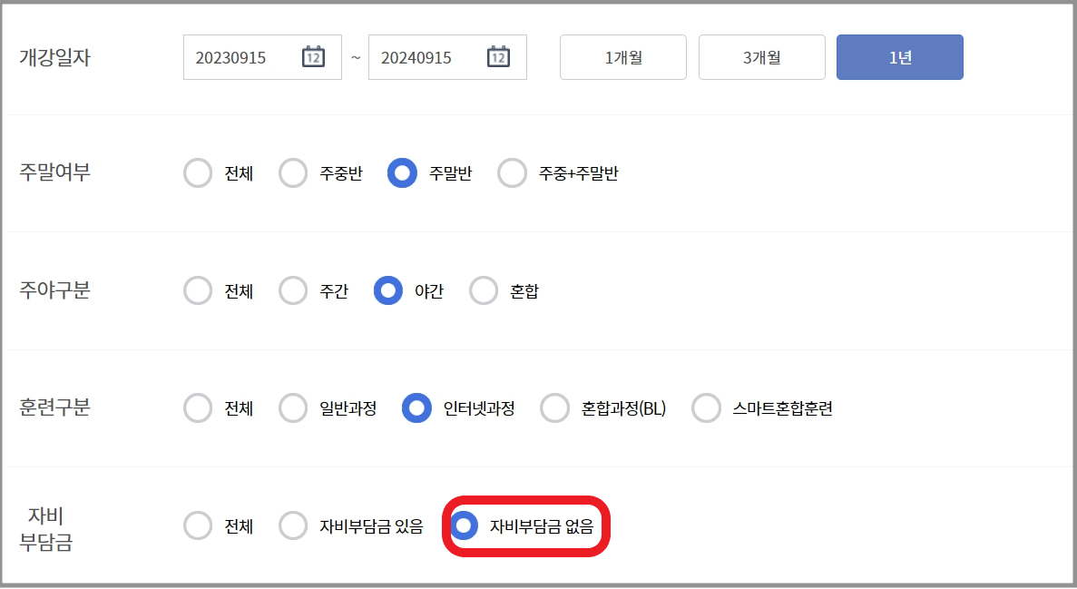Select 전체 under 훈련구분
This screenshot has width=1077, height=589.
click(198, 408)
